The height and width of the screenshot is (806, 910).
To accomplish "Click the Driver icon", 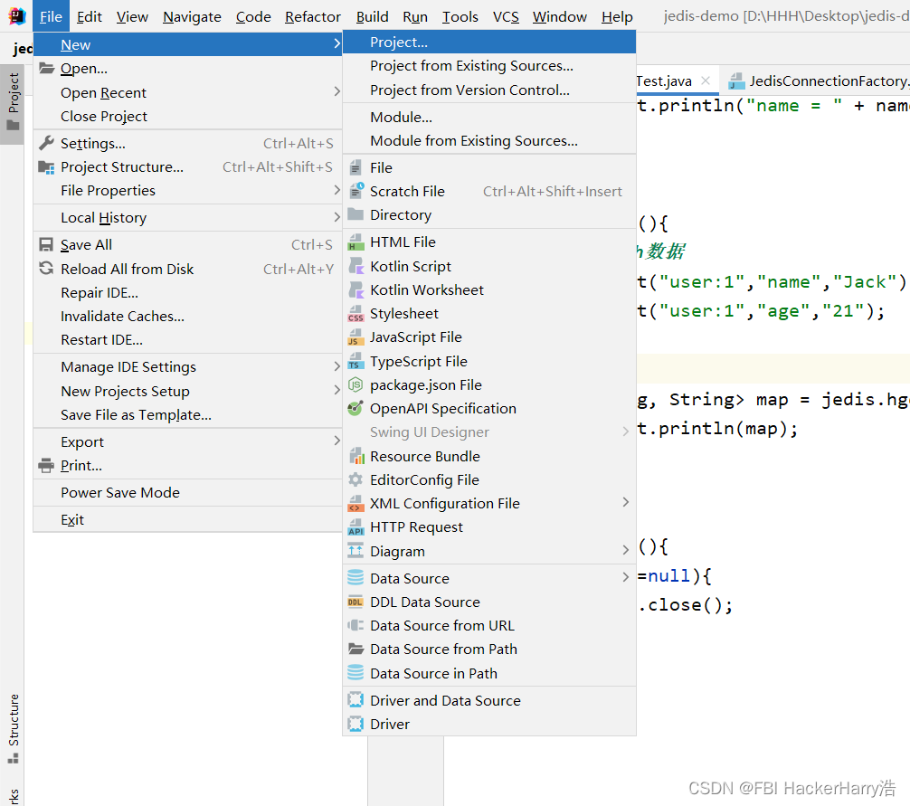I will [355, 725].
